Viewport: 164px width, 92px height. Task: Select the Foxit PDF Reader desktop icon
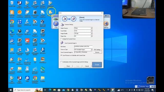pos(12,14)
